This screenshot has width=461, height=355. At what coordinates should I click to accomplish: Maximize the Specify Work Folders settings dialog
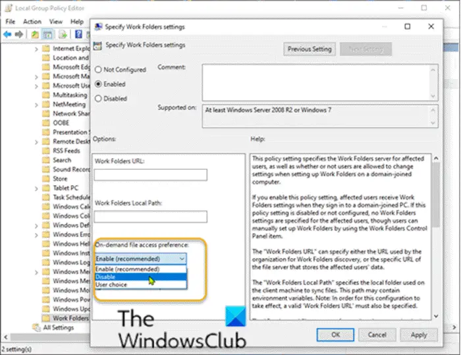[x=407, y=26]
